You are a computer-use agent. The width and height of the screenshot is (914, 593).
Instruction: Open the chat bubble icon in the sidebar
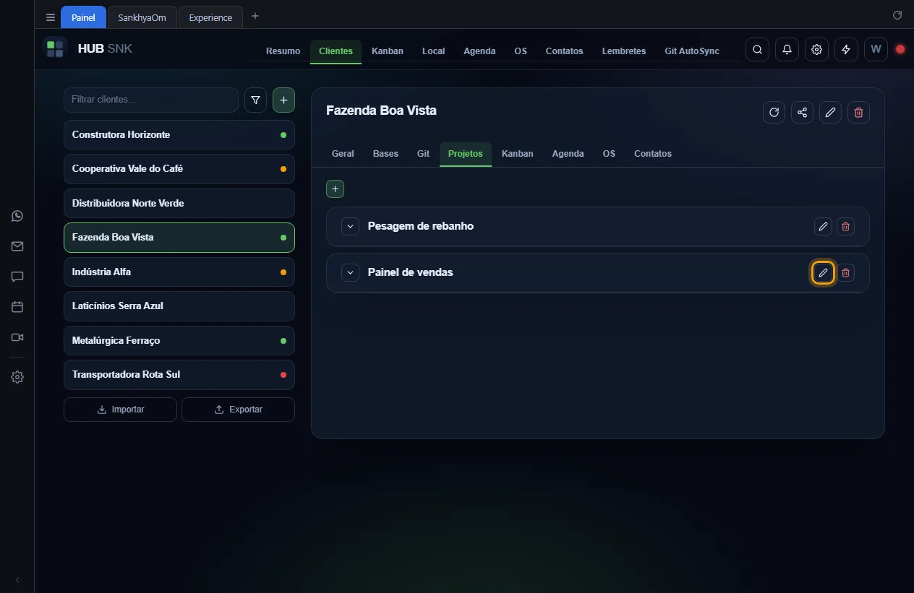pos(17,277)
